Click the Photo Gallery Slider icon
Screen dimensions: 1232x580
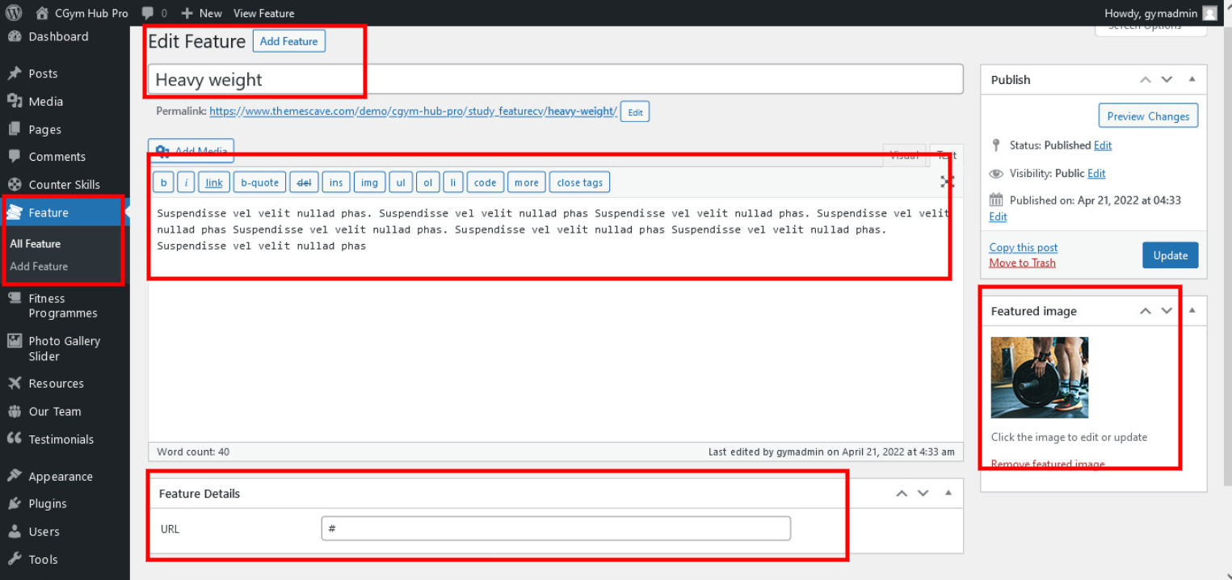15,341
